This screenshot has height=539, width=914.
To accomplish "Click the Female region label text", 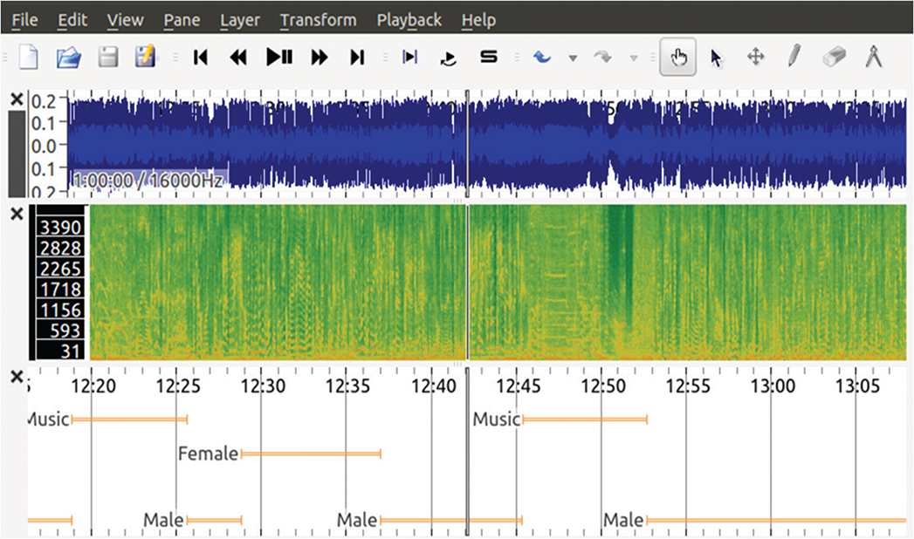I will coord(208,454).
